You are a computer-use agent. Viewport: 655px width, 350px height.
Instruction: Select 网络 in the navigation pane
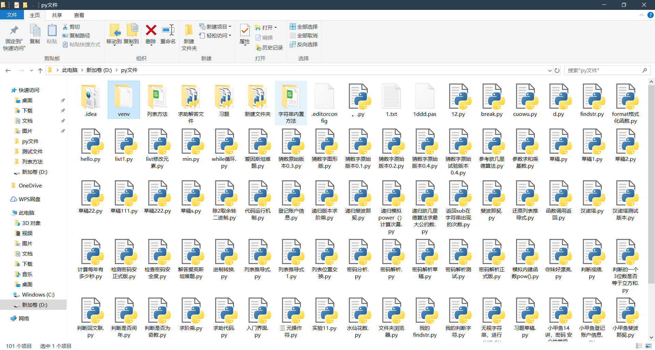tap(24, 319)
